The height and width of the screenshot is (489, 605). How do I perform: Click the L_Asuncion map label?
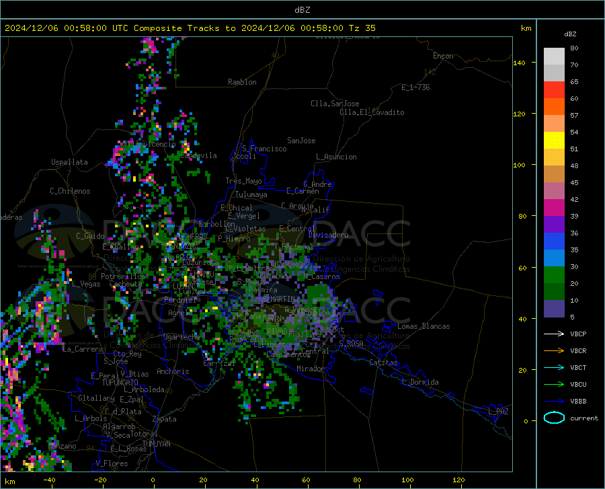tap(336, 157)
